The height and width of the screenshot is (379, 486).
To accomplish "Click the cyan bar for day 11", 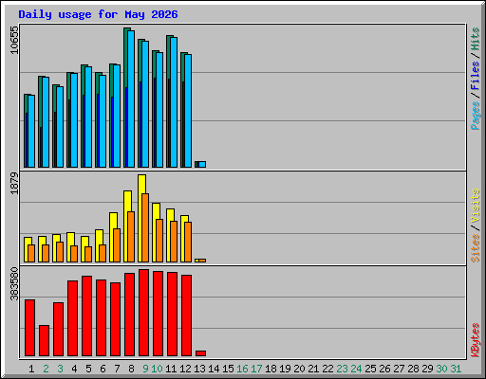I will (174, 102).
